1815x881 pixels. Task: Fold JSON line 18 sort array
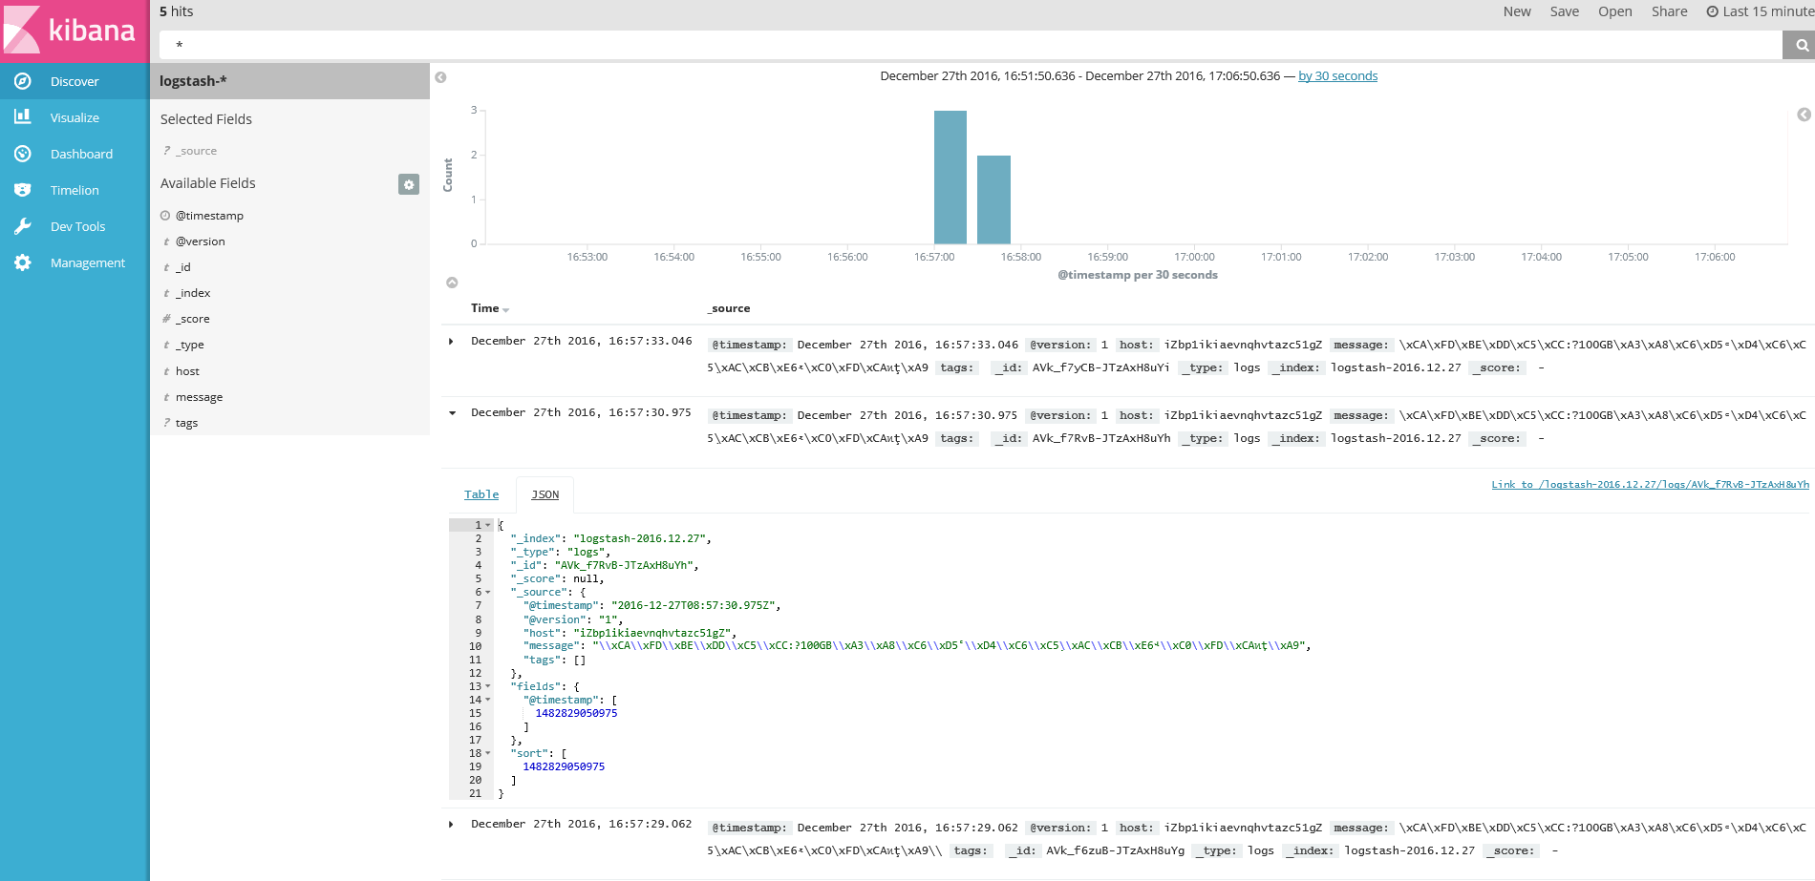click(x=488, y=753)
